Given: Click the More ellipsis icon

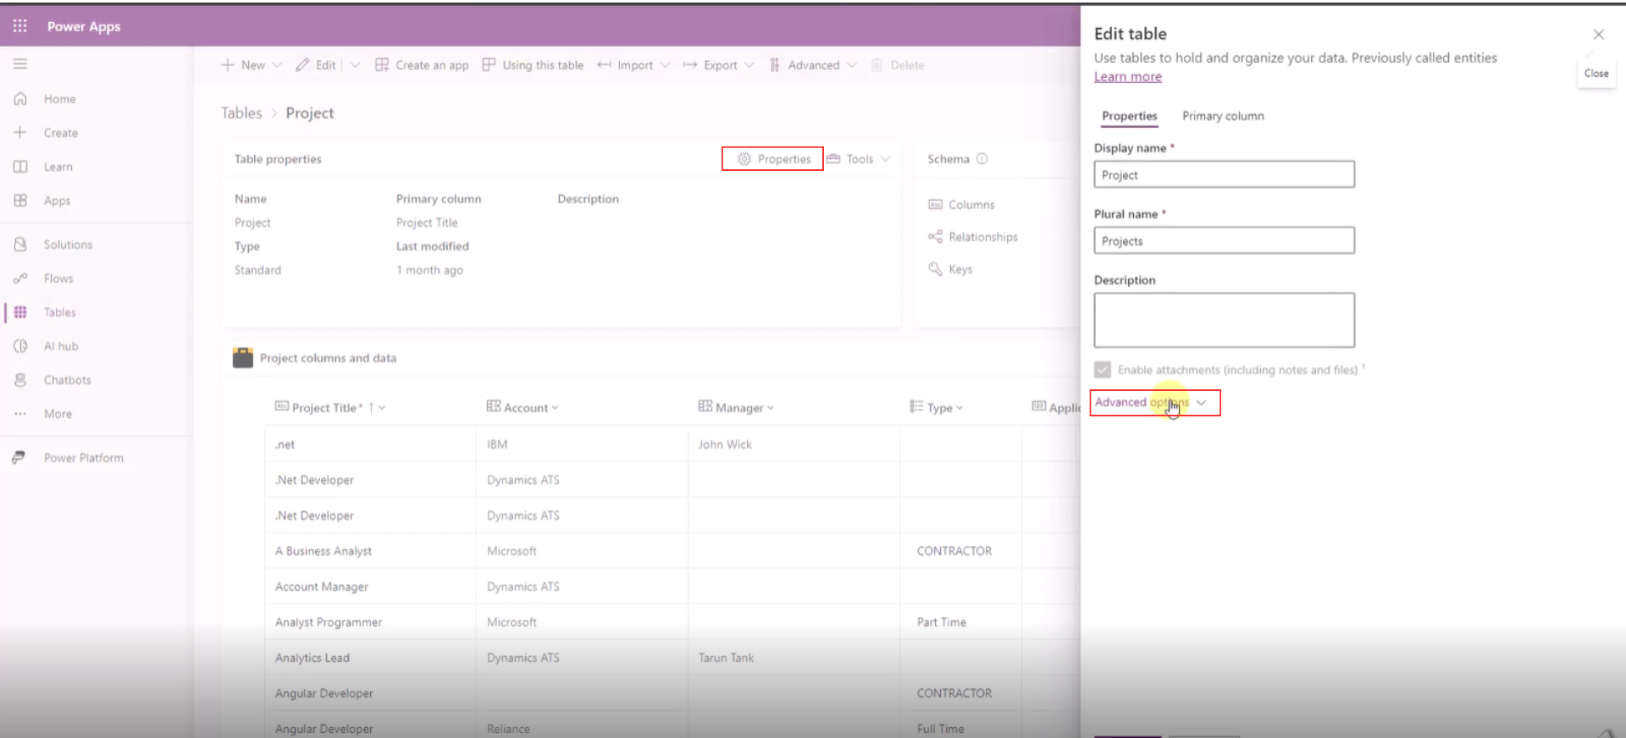Looking at the screenshot, I should point(20,414).
